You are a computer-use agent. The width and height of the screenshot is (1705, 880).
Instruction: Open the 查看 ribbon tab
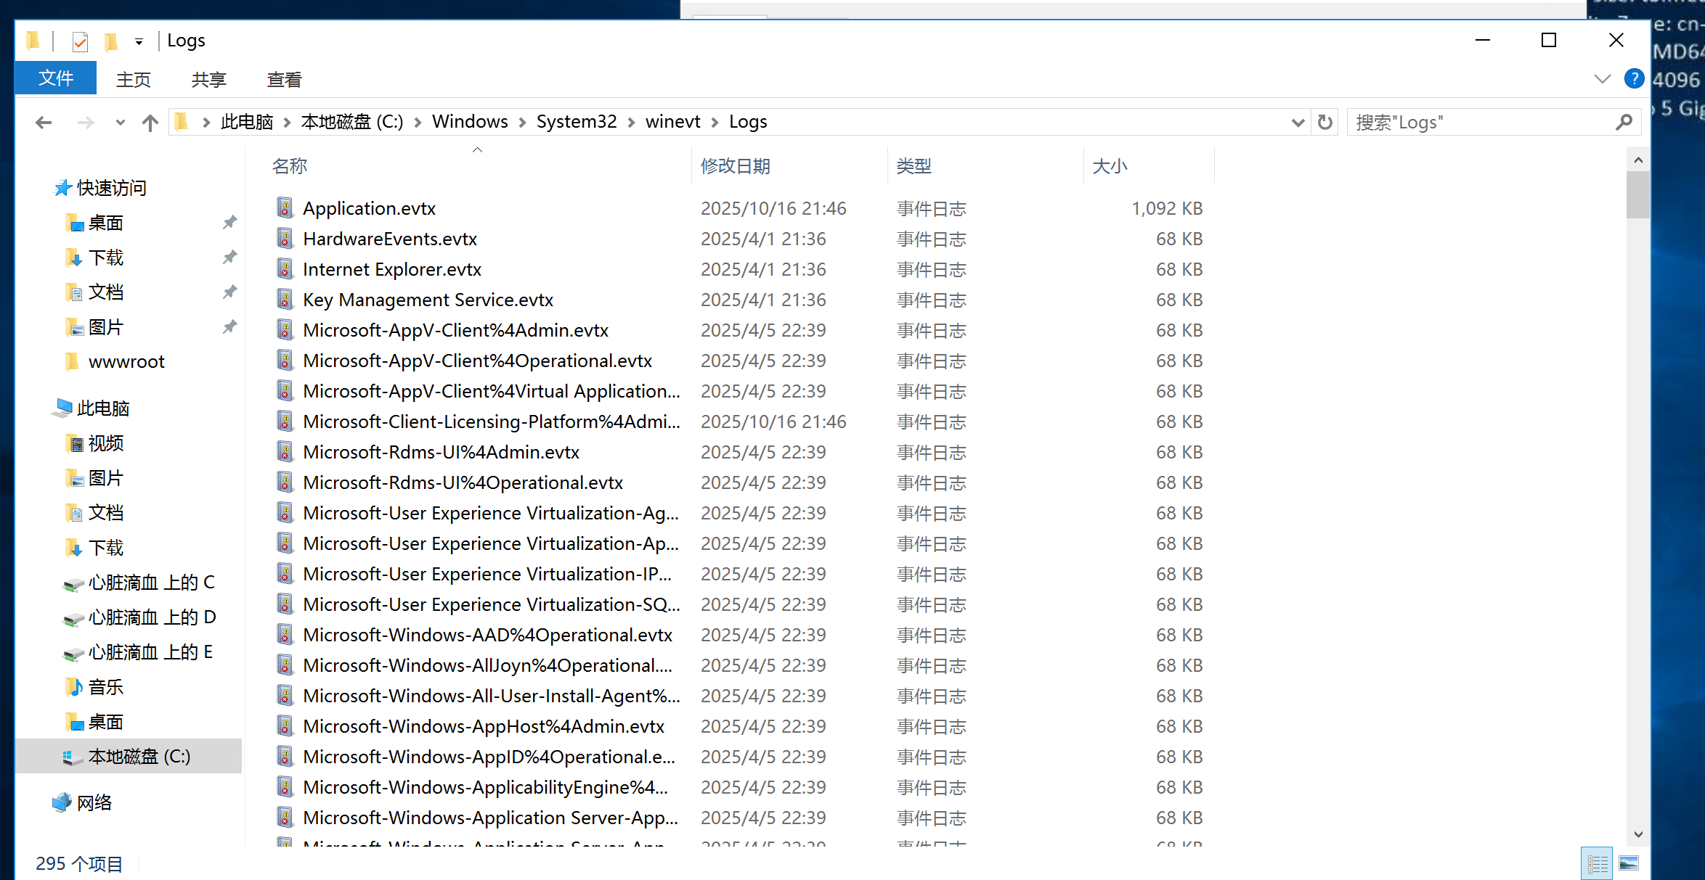point(284,79)
